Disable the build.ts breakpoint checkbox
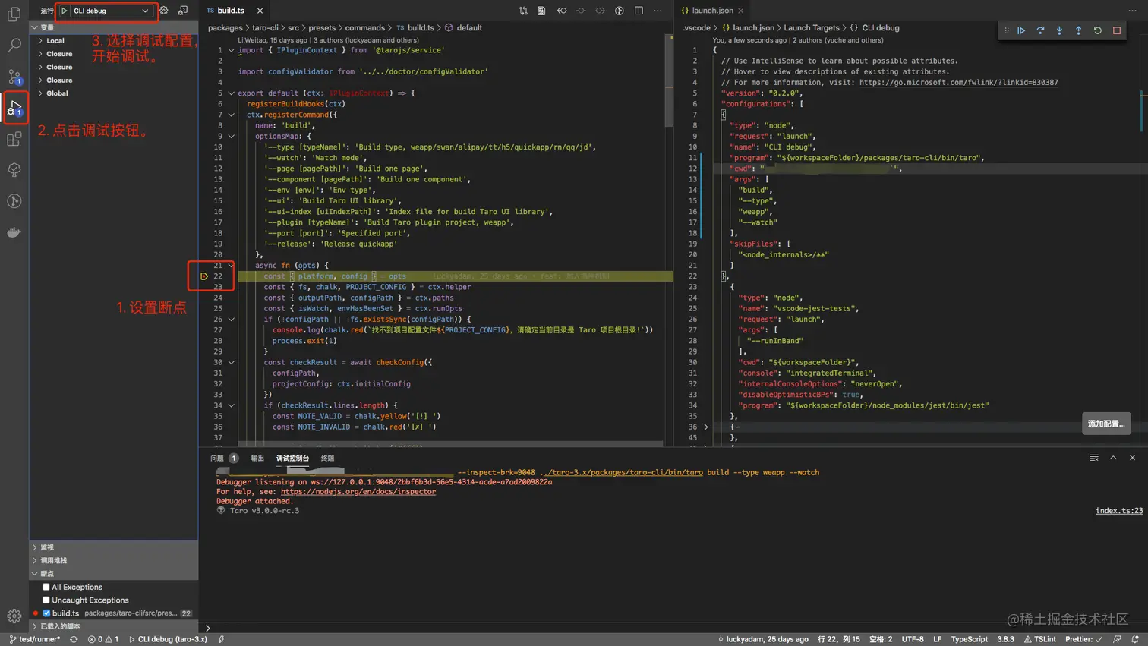1148x646 pixels. click(x=46, y=613)
